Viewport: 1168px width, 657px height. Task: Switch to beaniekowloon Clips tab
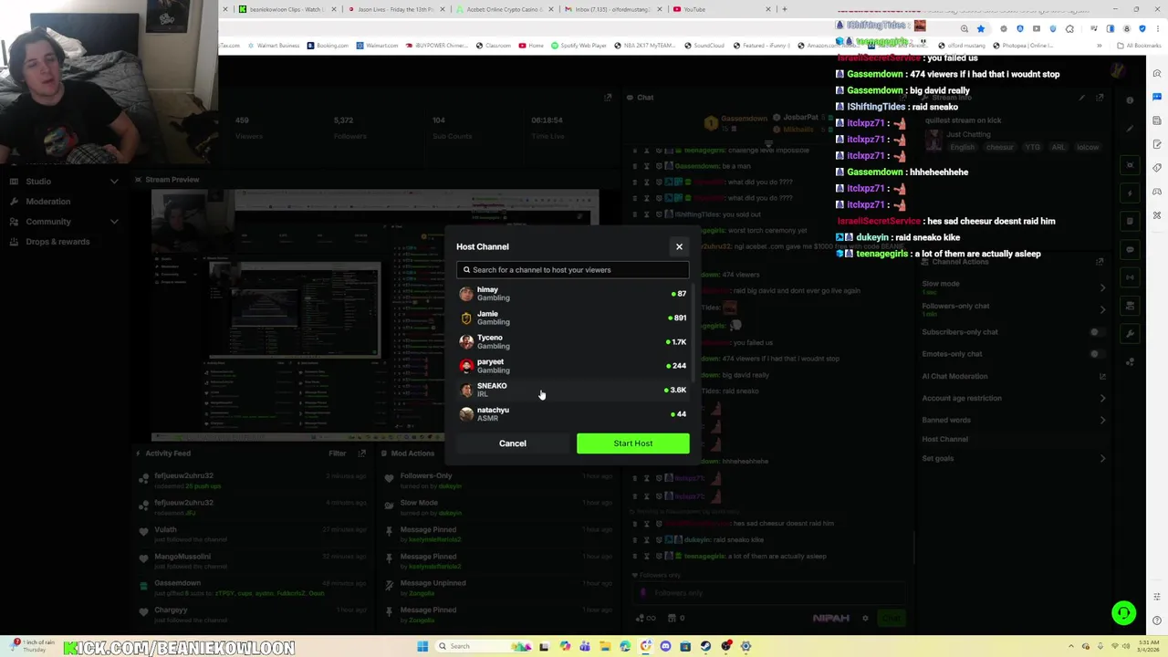tap(286, 9)
